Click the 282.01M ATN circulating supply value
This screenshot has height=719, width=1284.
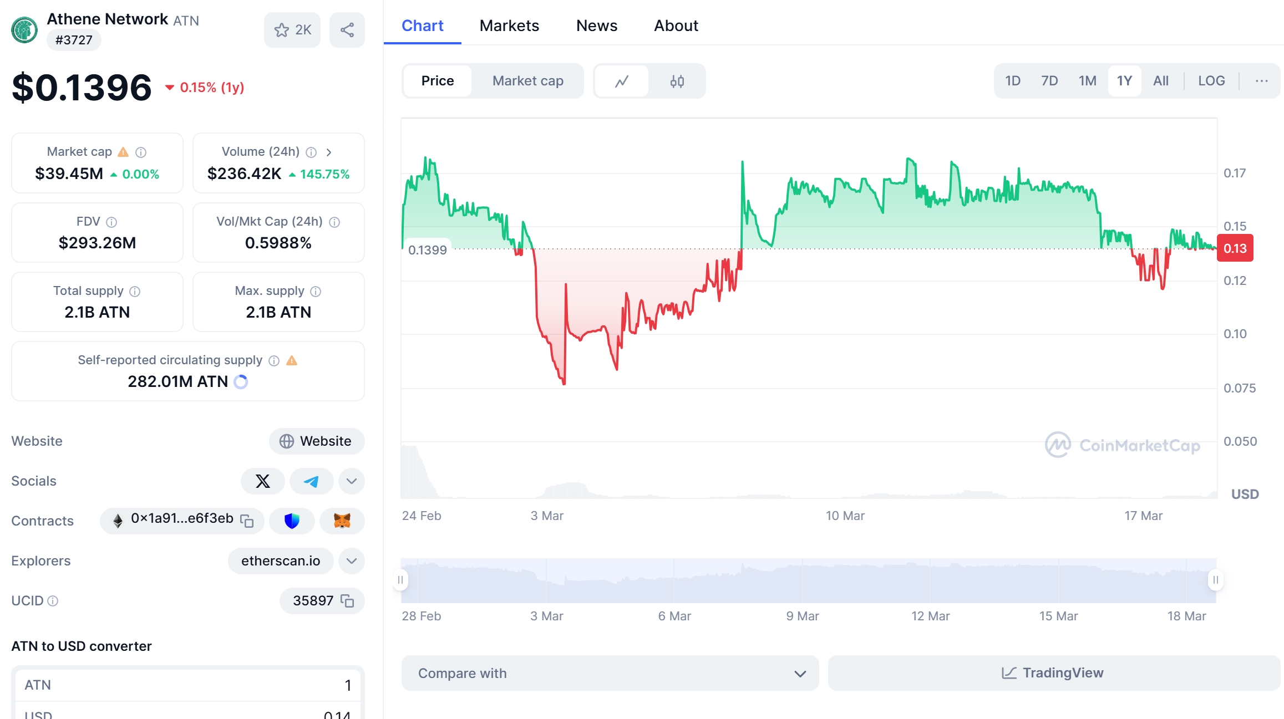click(x=178, y=381)
